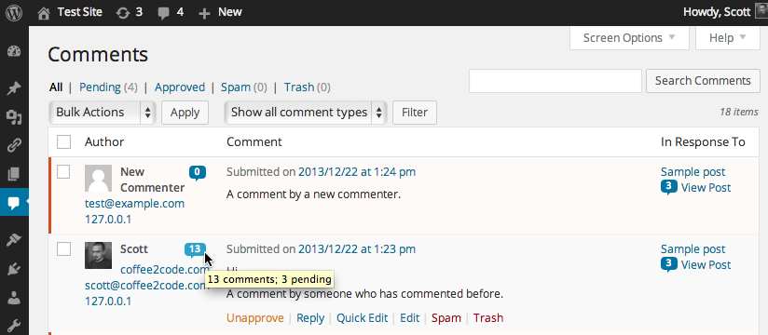The image size is (768, 335).
Task: Open the Users sidebar icon
Action: click(14, 298)
